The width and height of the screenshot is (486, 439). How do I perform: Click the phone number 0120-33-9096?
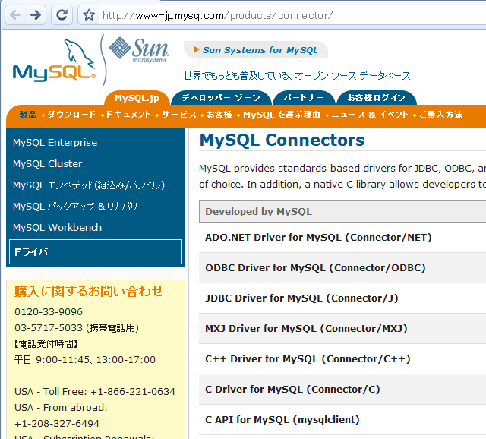pyautogui.click(x=49, y=312)
